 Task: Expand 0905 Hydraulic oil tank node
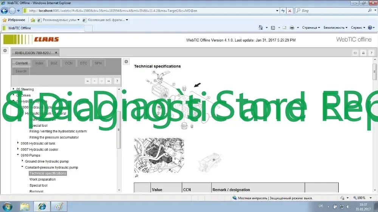coord(18,143)
